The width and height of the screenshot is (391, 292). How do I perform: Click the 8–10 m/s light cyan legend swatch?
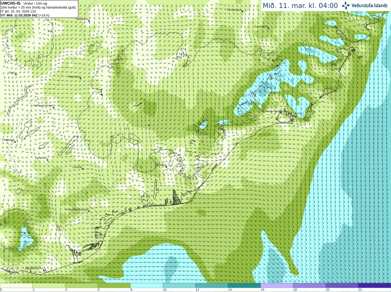coord(147,286)
